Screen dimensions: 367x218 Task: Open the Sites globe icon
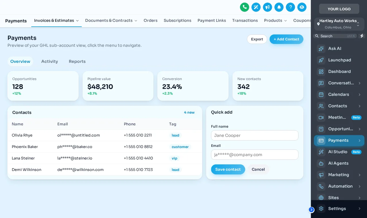pyautogui.click(x=321, y=198)
